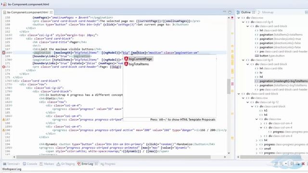Click the Console tab icon

25,164
